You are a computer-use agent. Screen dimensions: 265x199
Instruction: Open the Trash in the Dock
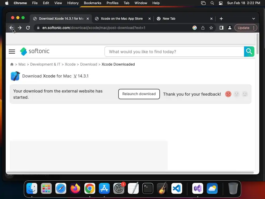[x=233, y=188]
